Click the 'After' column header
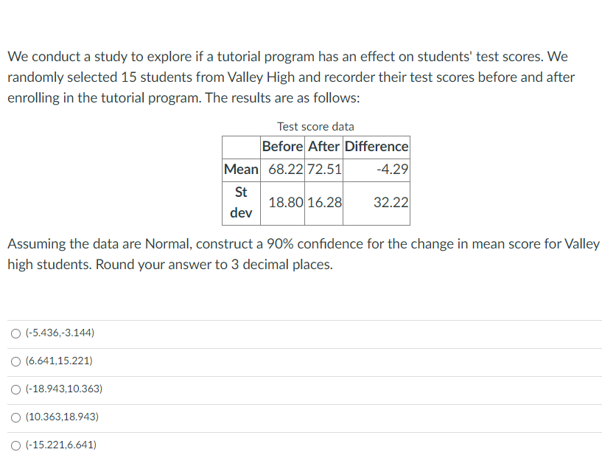602x466 pixels. click(x=323, y=147)
